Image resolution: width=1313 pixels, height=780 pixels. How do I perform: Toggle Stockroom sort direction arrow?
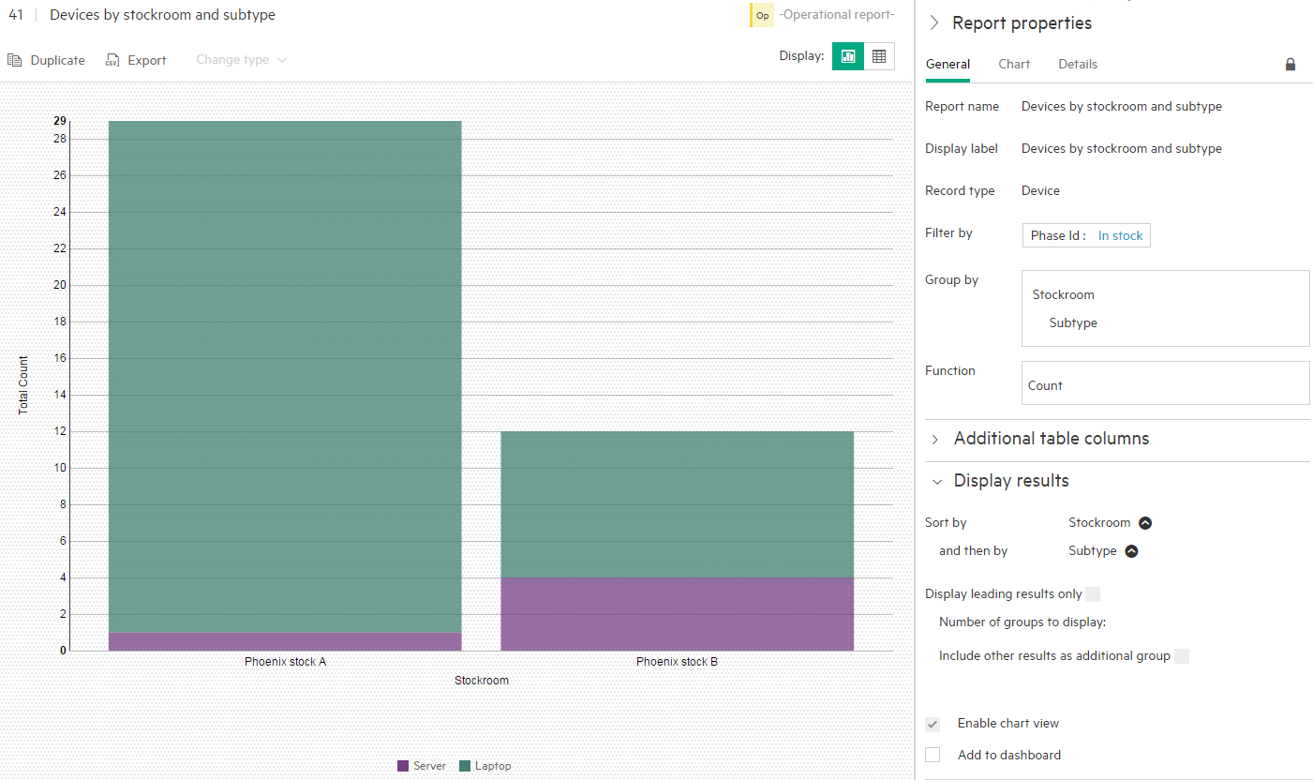[x=1145, y=523]
